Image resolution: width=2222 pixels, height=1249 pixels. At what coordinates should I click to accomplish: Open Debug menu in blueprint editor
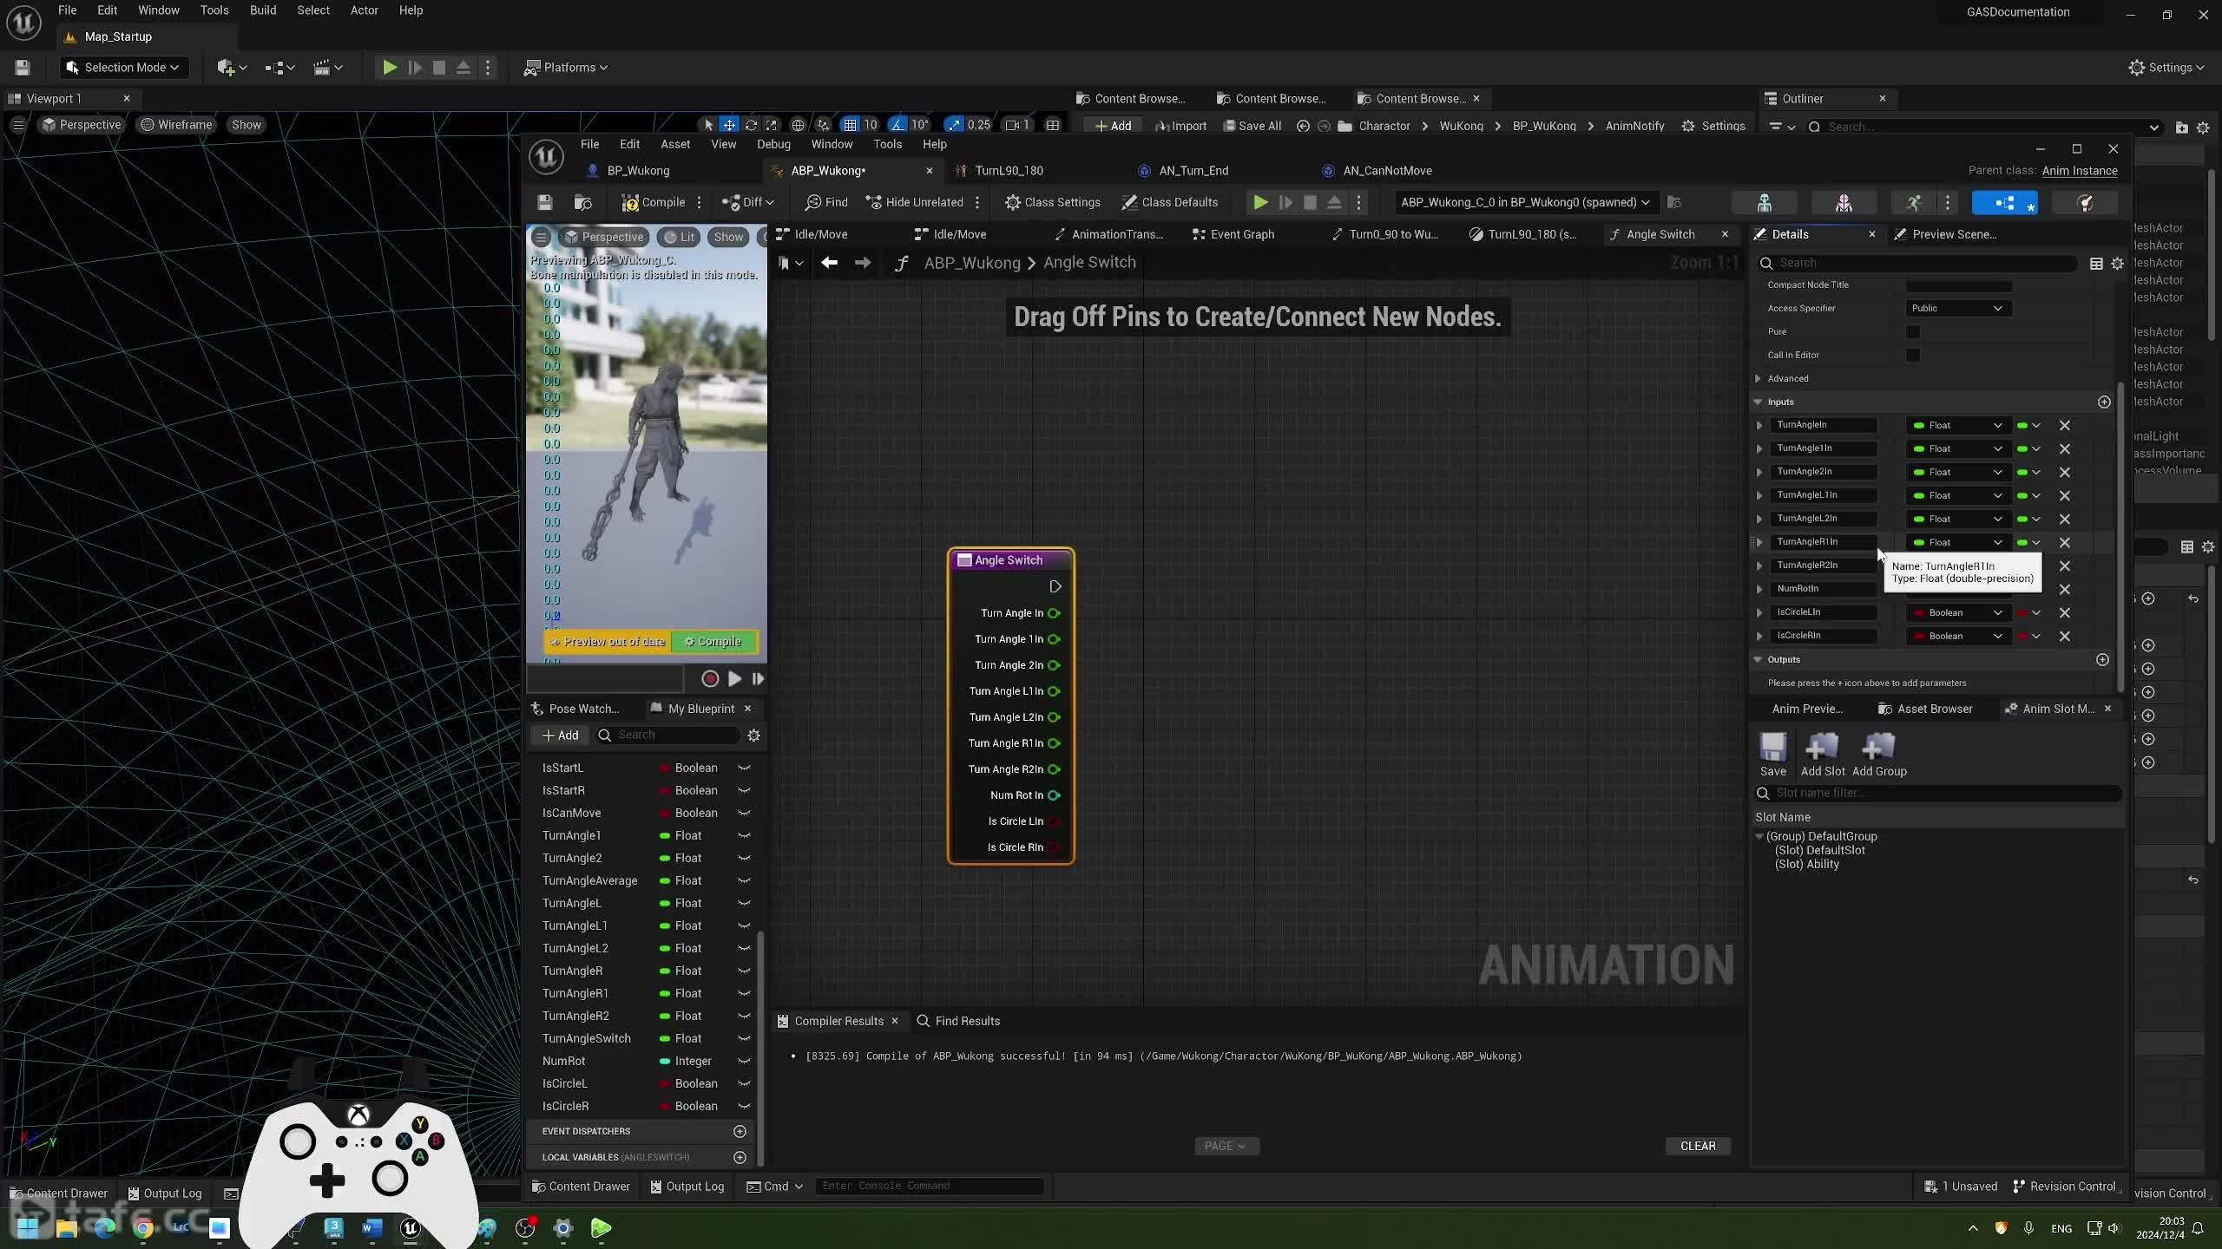click(x=772, y=144)
